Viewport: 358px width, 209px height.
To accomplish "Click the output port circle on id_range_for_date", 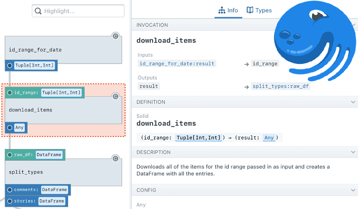I will pyautogui.click(x=10, y=65).
